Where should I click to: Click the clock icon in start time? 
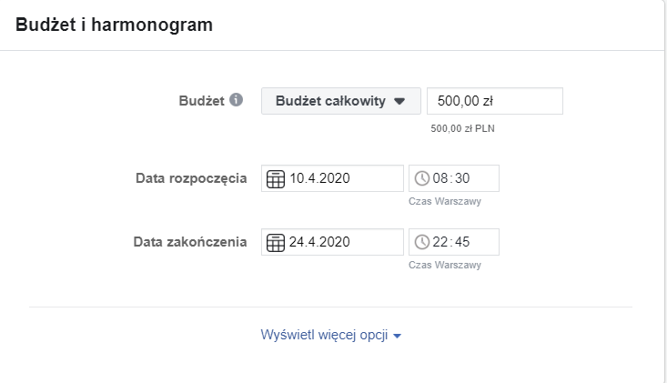pos(422,178)
